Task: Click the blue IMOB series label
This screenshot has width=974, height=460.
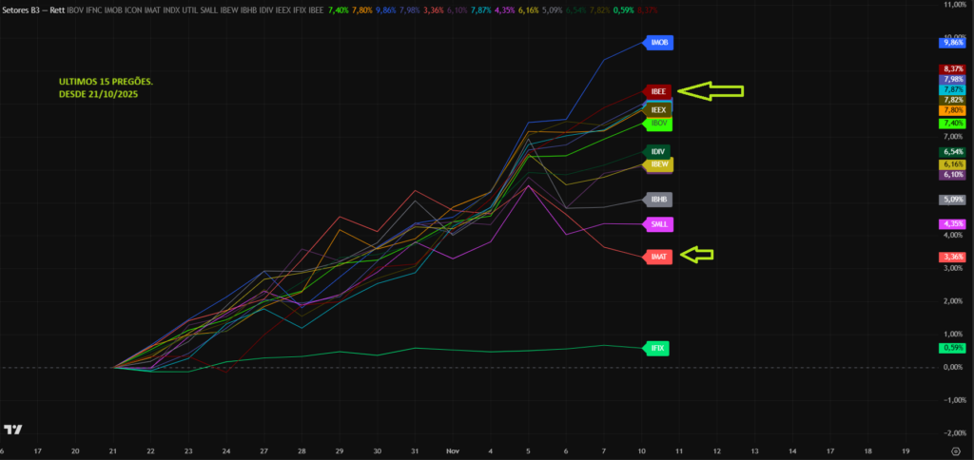Action: [x=660, y=43]
